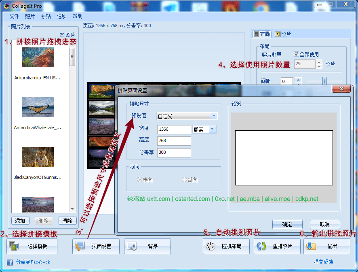358x272 pixels.
Task: Click the mountain lake reflection image in collage canvas
Action: click(101, 108)
